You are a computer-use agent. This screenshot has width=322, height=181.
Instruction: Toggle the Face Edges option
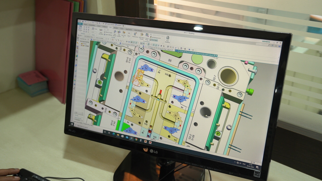[x=154, y=40]
